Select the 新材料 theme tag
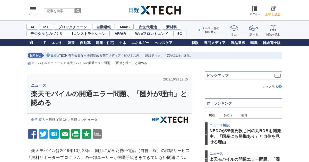 tap(171, 27)
